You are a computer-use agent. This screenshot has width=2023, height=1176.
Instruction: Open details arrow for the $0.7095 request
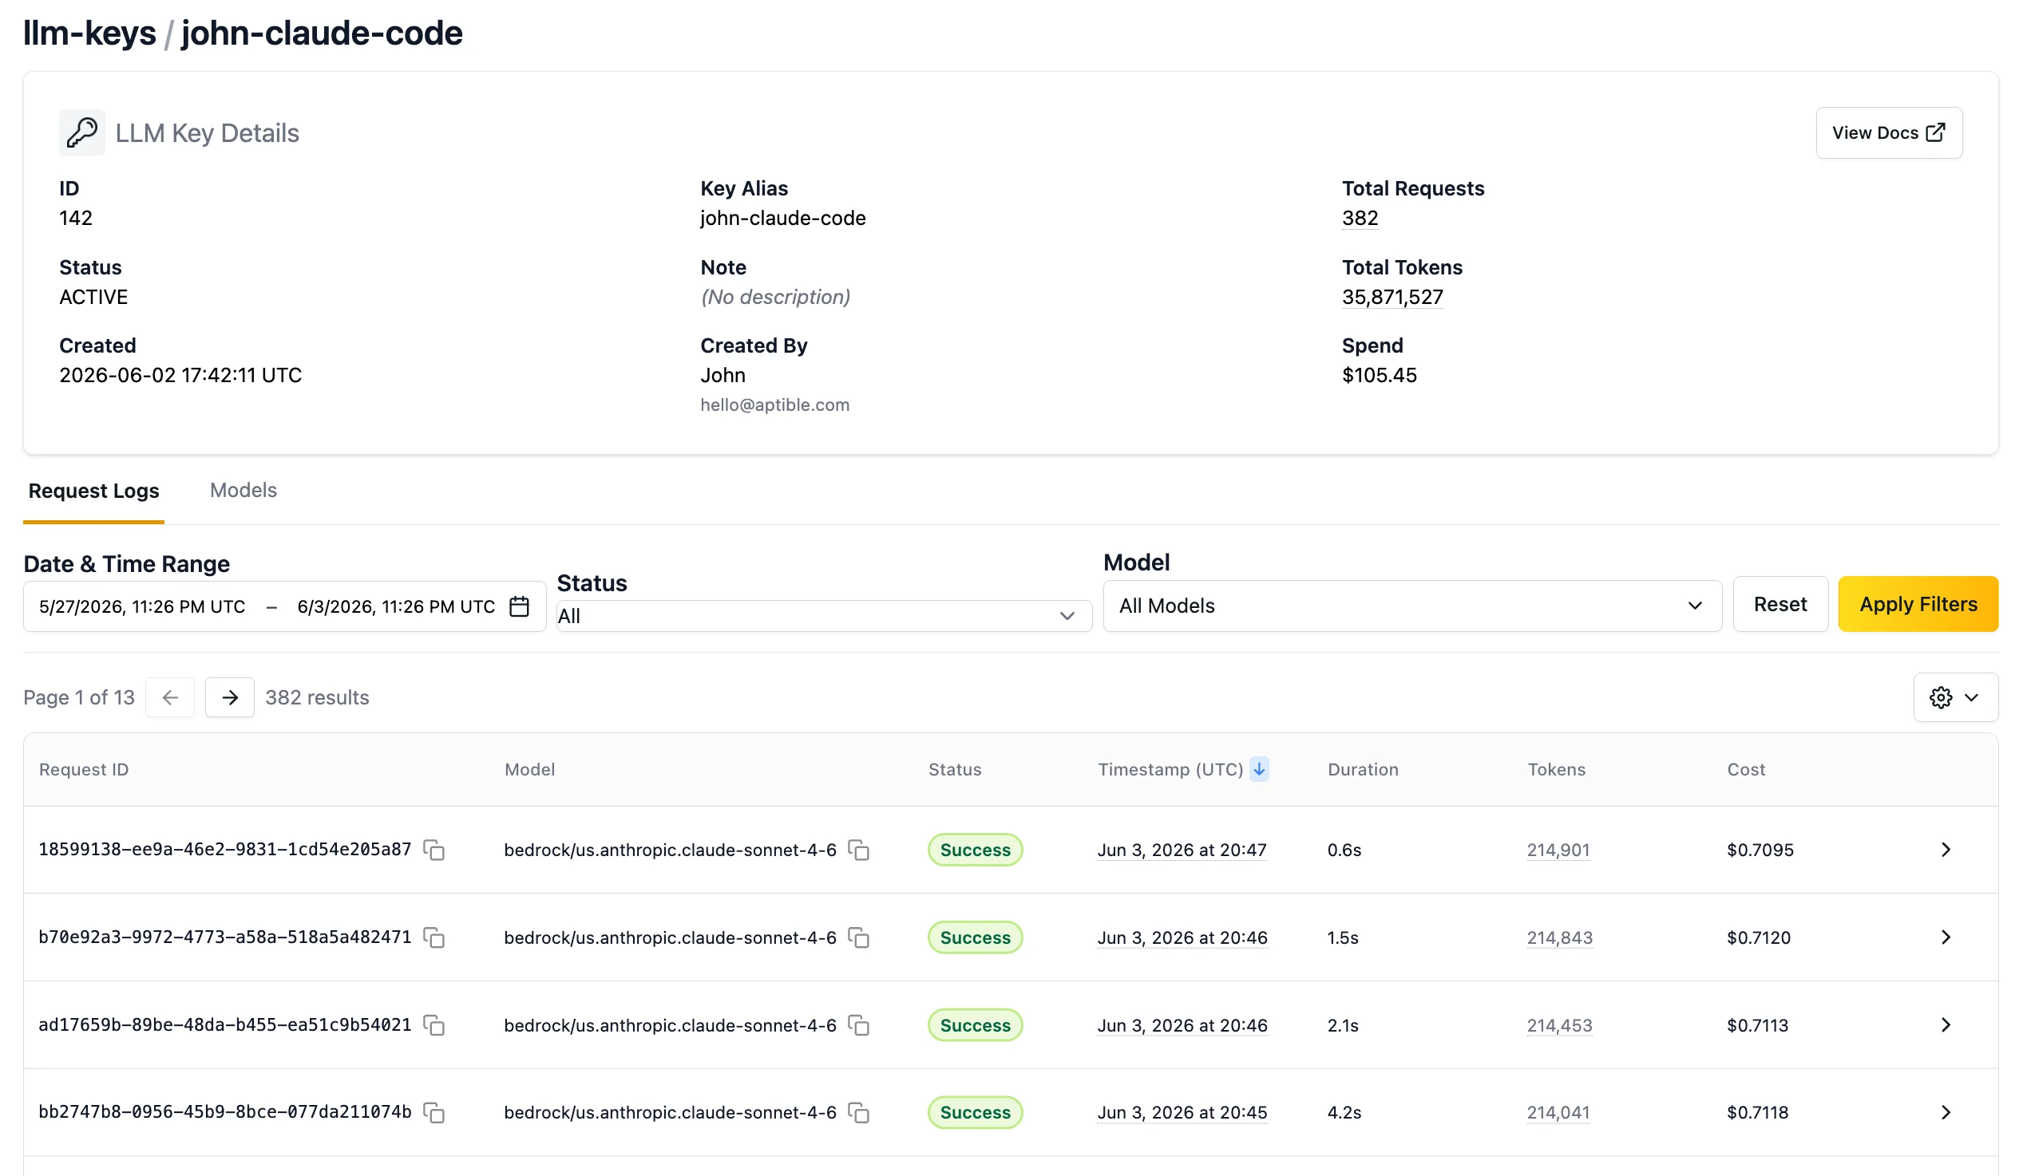click(x=1946, y=850)
